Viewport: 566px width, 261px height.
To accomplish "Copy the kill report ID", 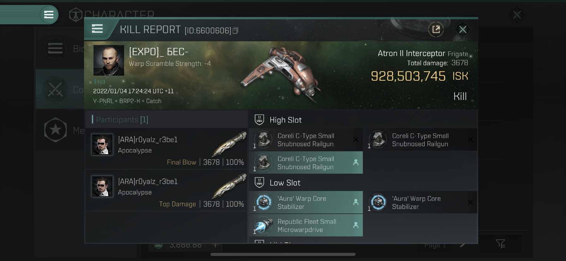I will pyautogui.click(x=235, y=31).
